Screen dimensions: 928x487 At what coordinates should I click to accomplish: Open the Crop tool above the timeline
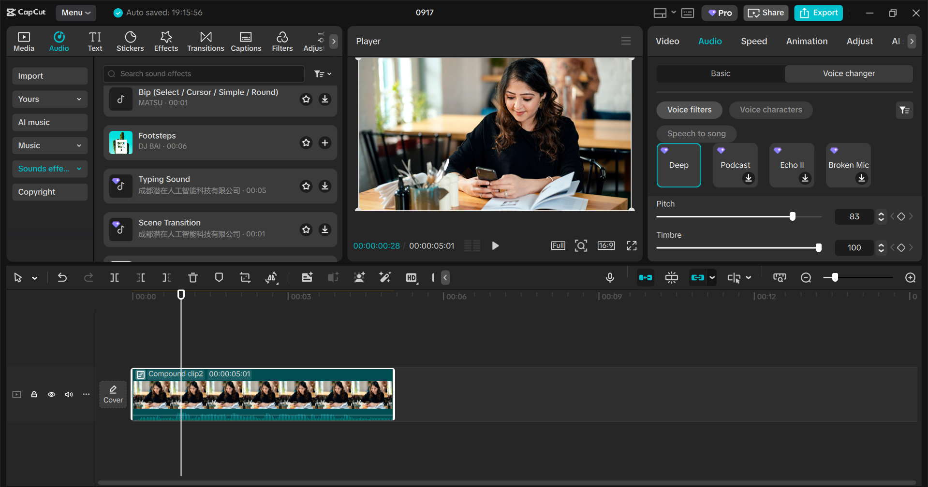(x=245, y=278)
